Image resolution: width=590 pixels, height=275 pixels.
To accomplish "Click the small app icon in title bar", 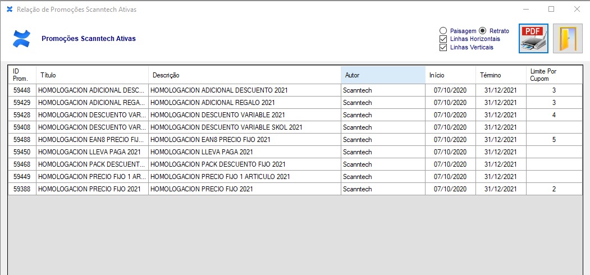I will coord(10,10).
